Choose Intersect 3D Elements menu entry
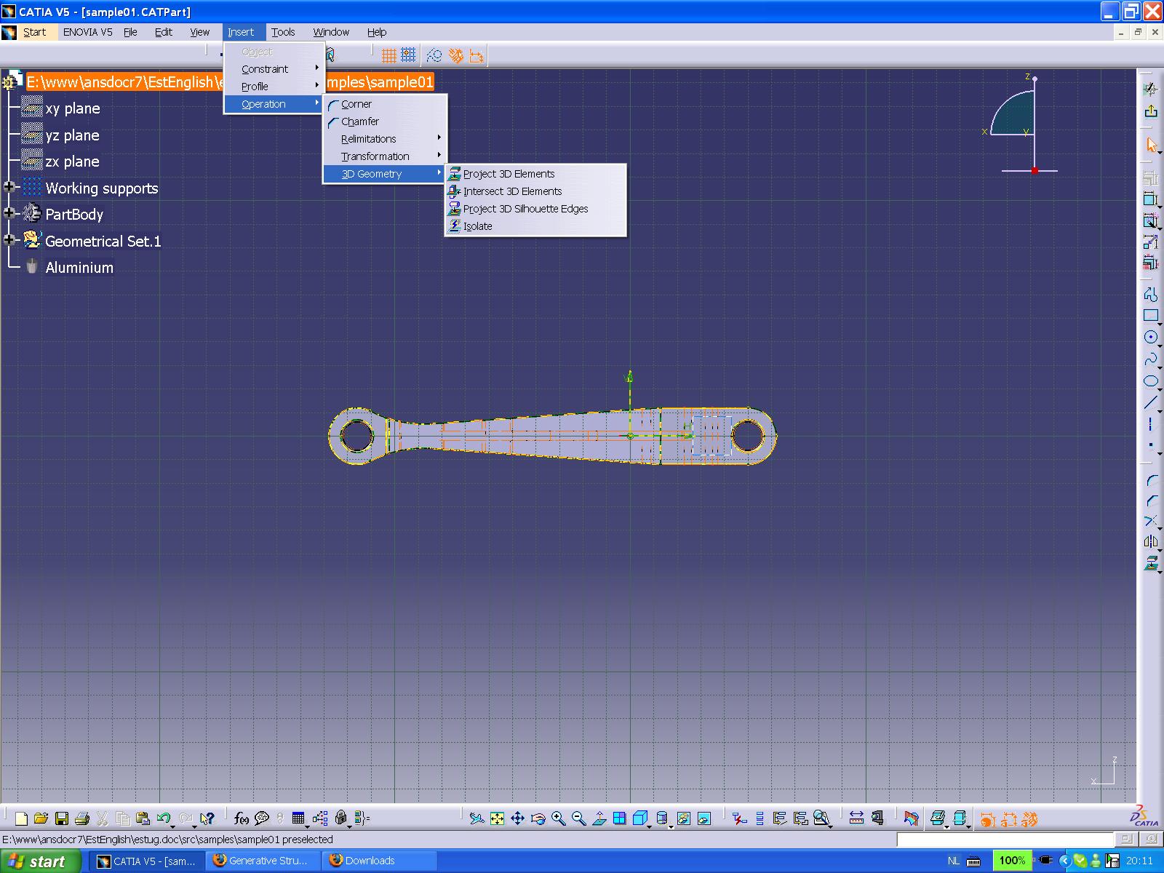Screen dimensions: 1164x873 [535, 191]
